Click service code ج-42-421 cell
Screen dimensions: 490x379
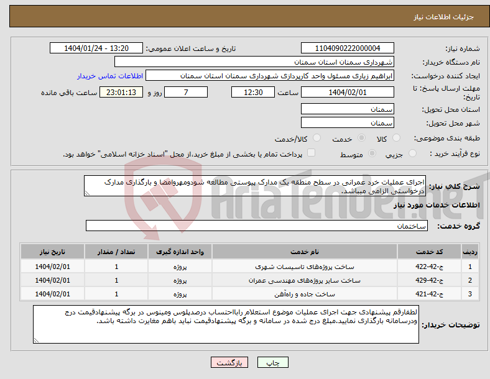pos(430,294)
